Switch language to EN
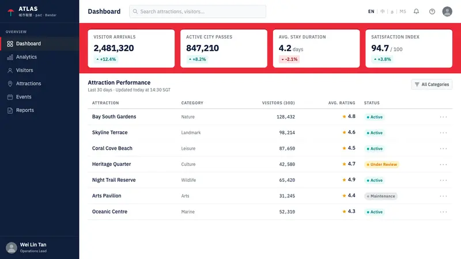The width and height of the screenshot is (461, 259). click(x=371, y=12)
